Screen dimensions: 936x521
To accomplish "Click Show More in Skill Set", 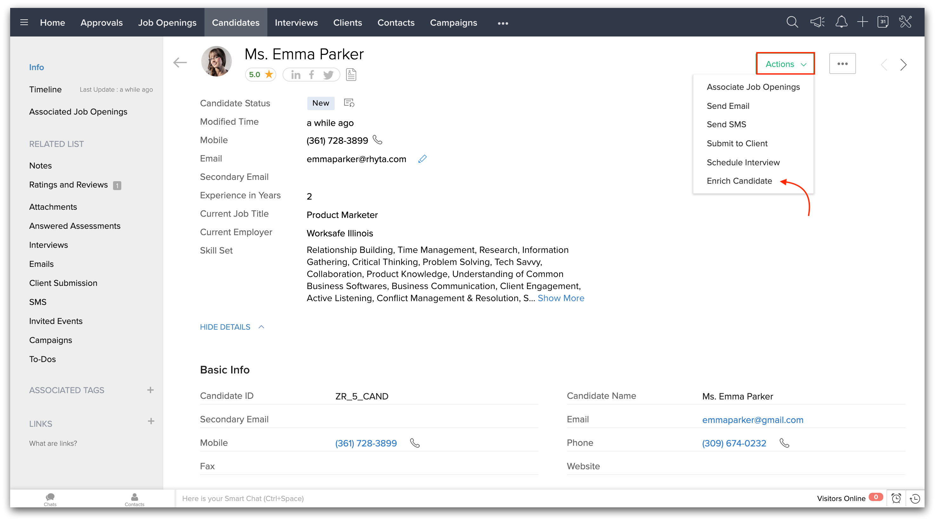I will point(561,298).
